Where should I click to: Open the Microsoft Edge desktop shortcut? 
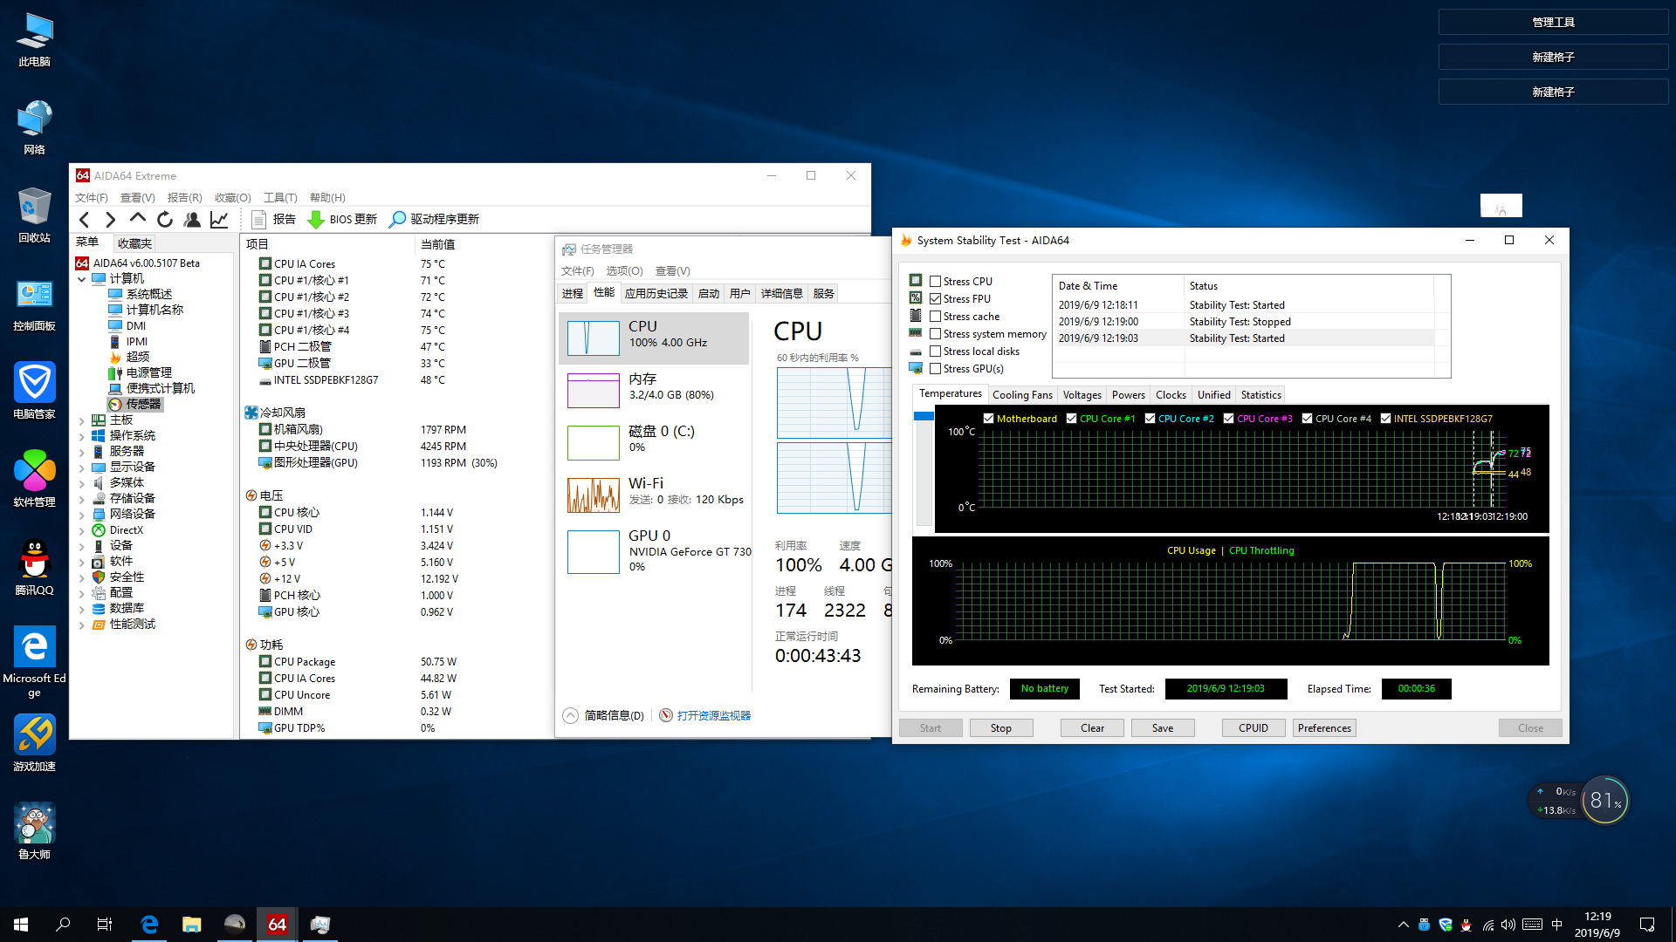point(35,662)
